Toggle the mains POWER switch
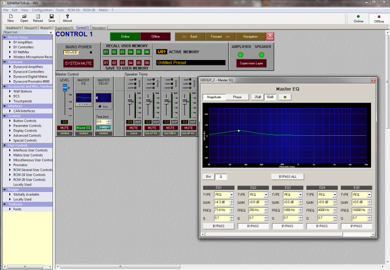This screenshot has height=270, width=390. [x=71, y=52]
